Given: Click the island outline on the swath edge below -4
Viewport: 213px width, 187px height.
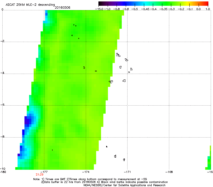Looking at the screenshot, I should tap(111, 82).
